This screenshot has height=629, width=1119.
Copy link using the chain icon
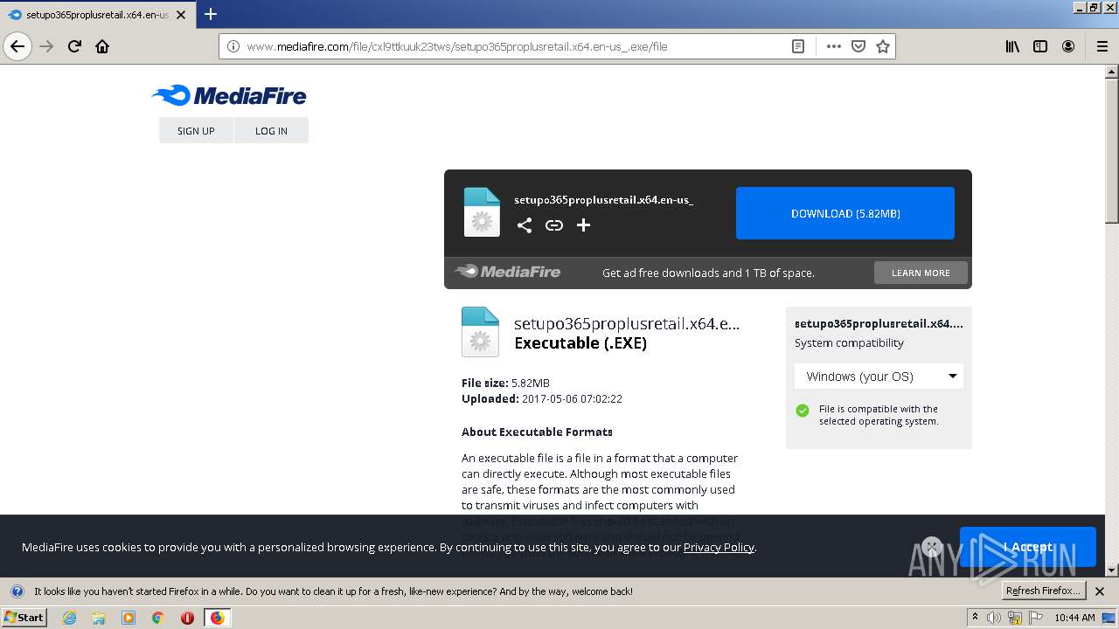coord(554,225)
